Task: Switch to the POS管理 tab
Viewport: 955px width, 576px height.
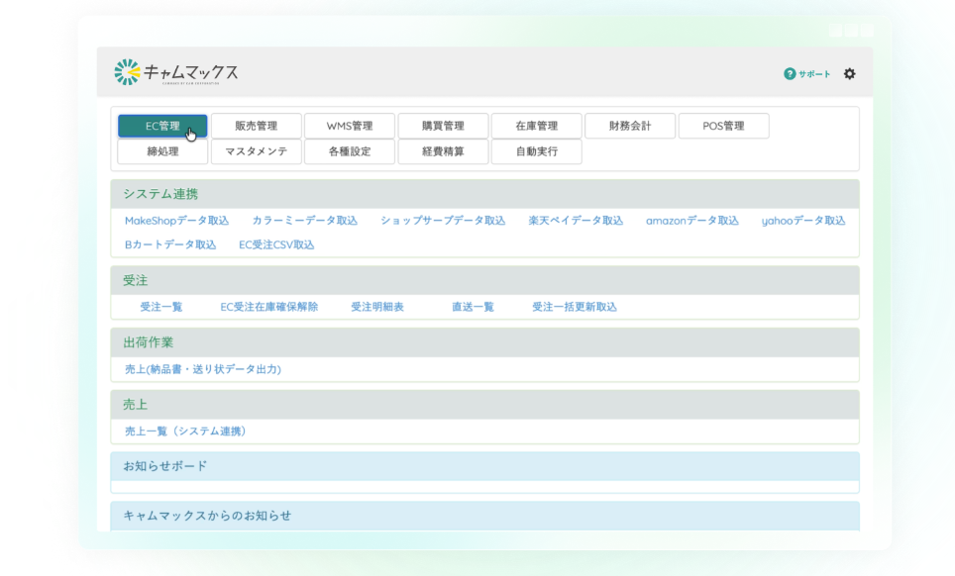Action: (723, 126)
